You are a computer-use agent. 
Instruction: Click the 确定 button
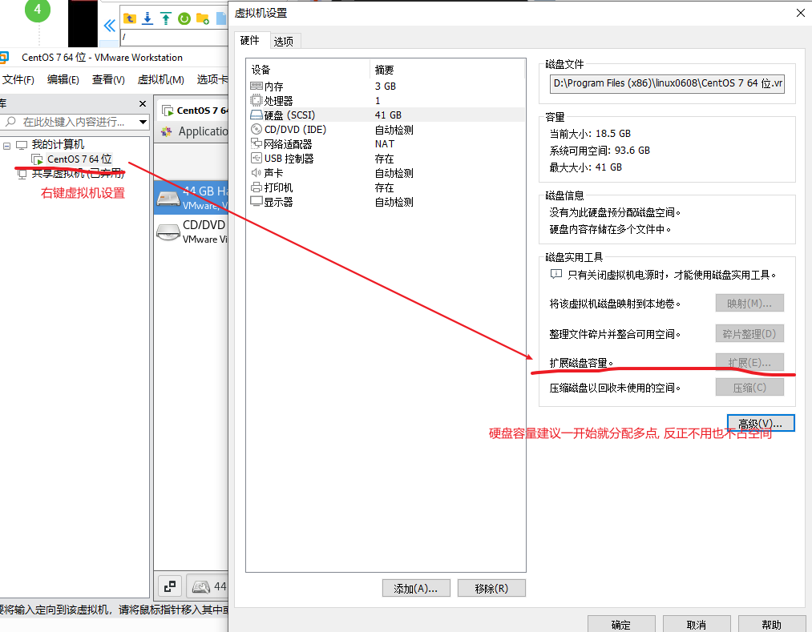tap(621, 624)
